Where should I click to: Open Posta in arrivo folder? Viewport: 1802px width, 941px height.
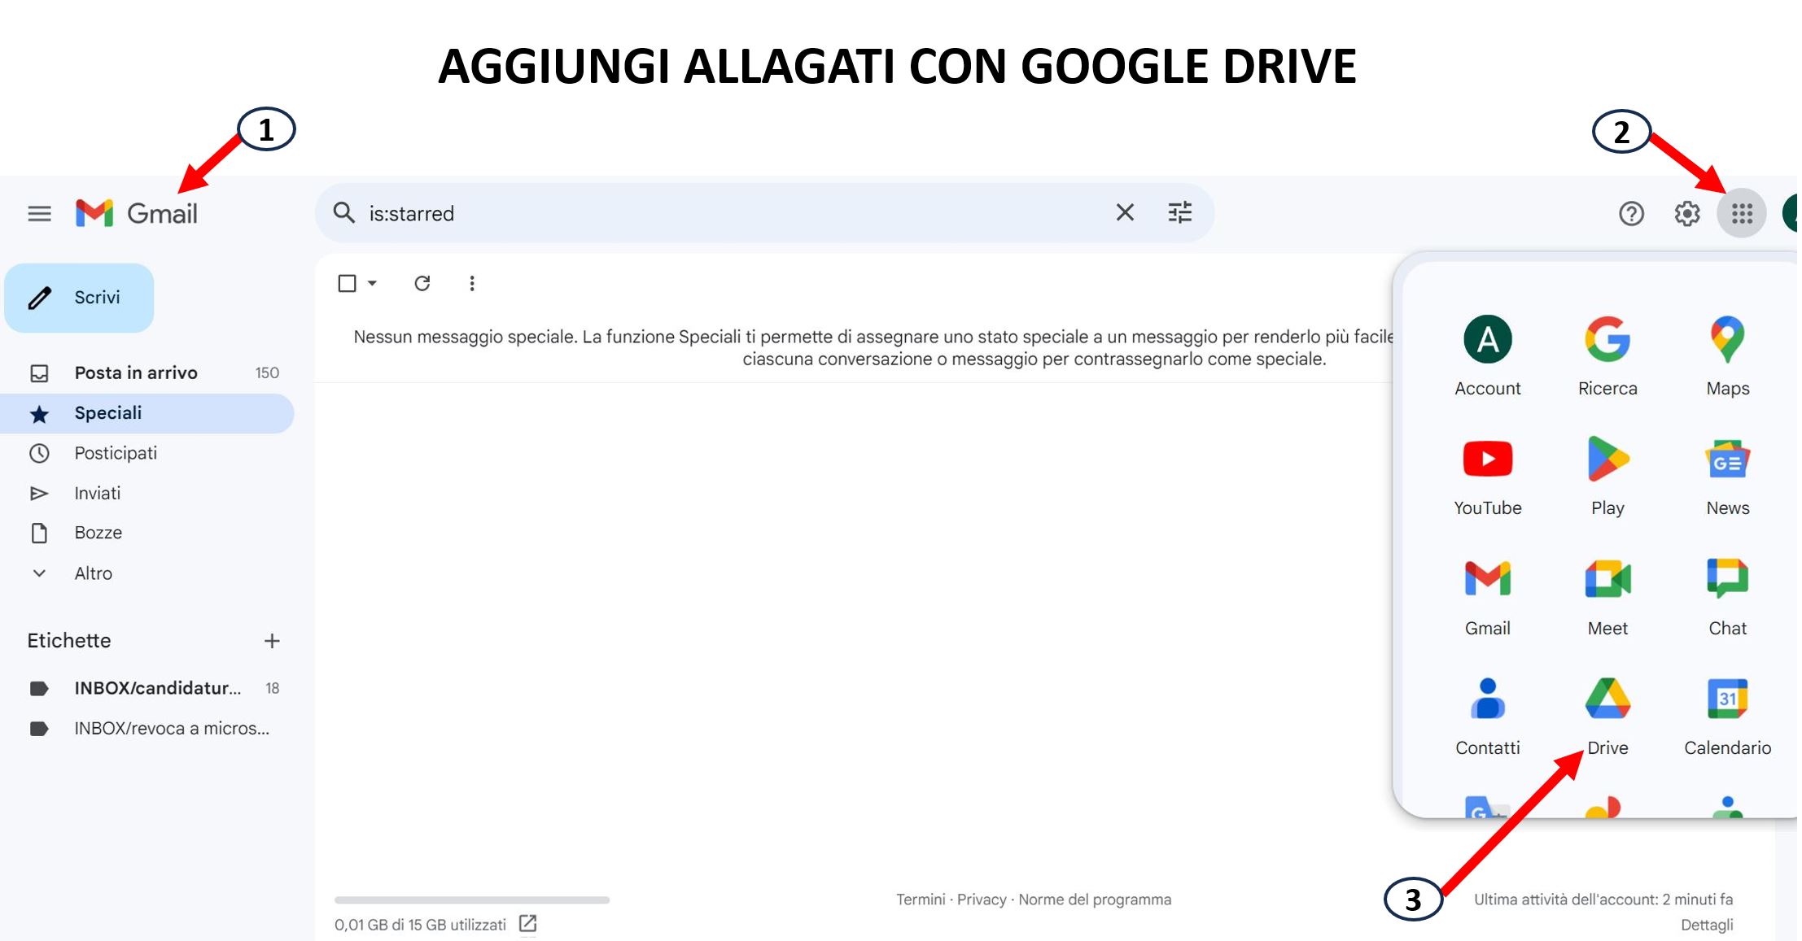click(147, 372)
